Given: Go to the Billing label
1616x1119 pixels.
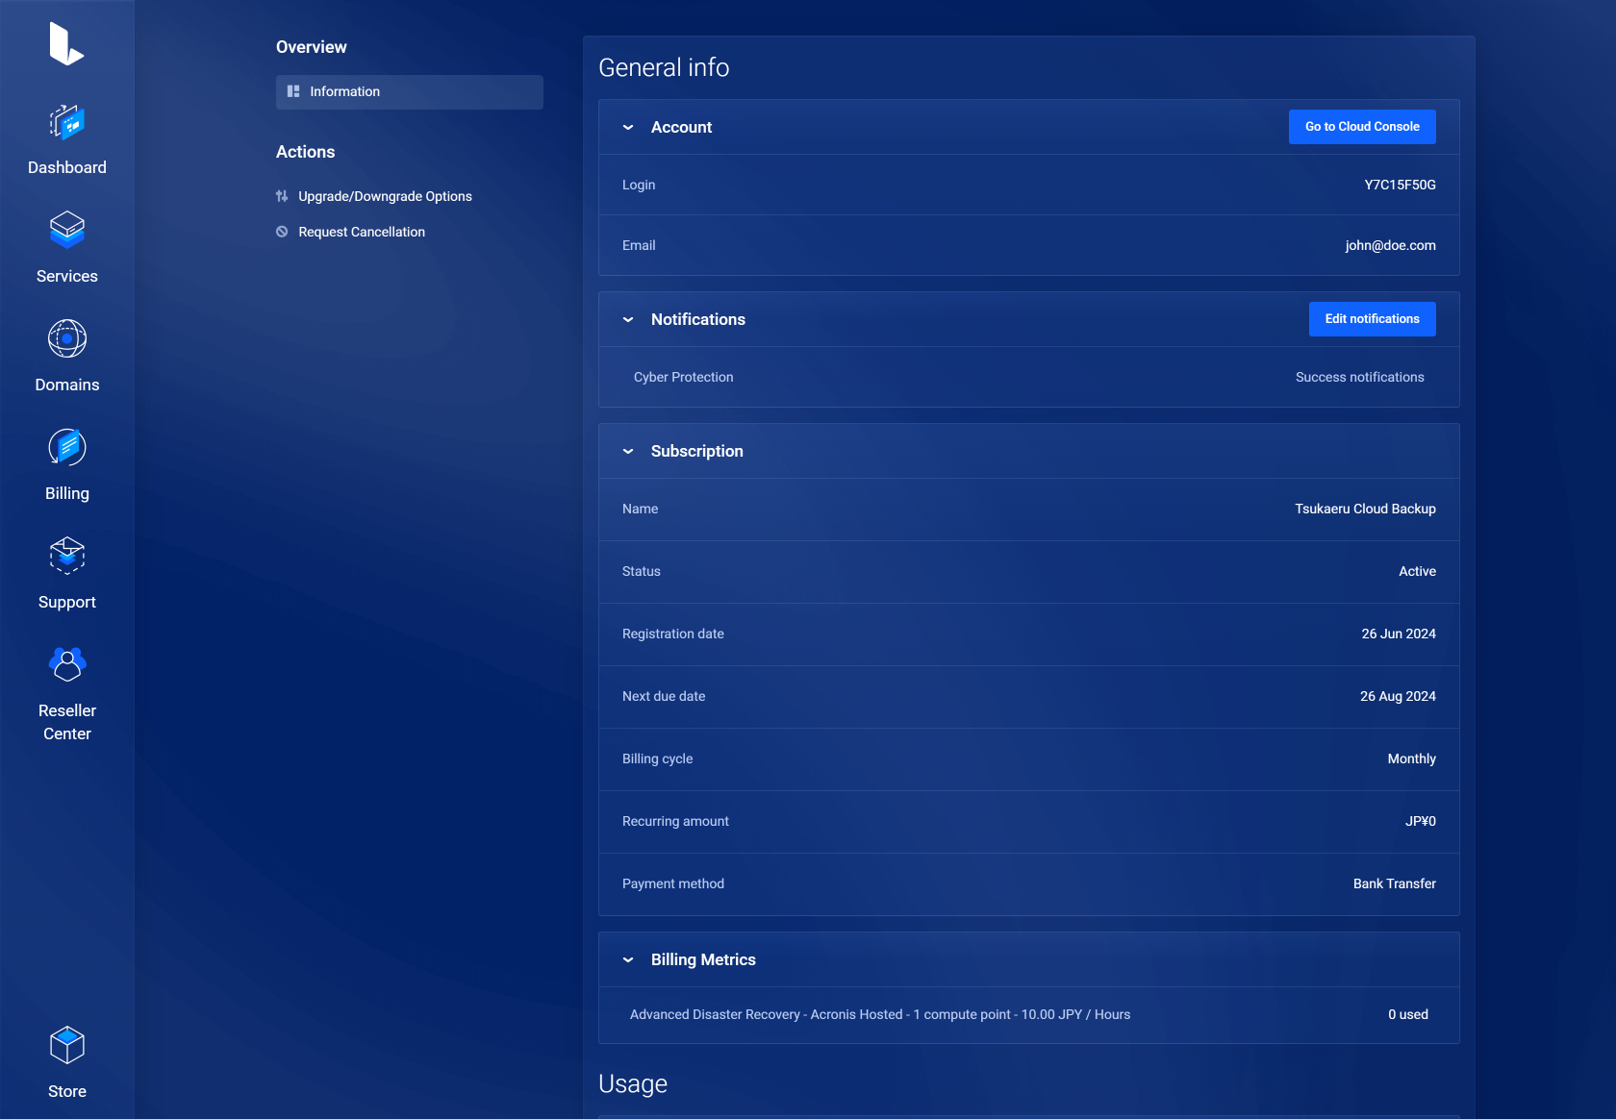Looking at the screenshot, I should (x=67, y=493).
